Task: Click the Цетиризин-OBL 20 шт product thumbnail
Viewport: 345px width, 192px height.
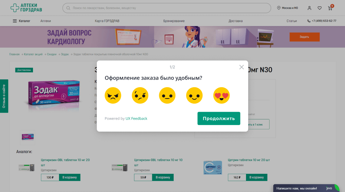Action: tap(27, 167)
